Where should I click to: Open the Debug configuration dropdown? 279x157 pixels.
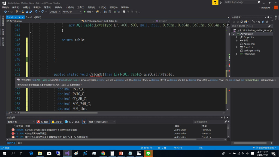[x=54, y=12]
